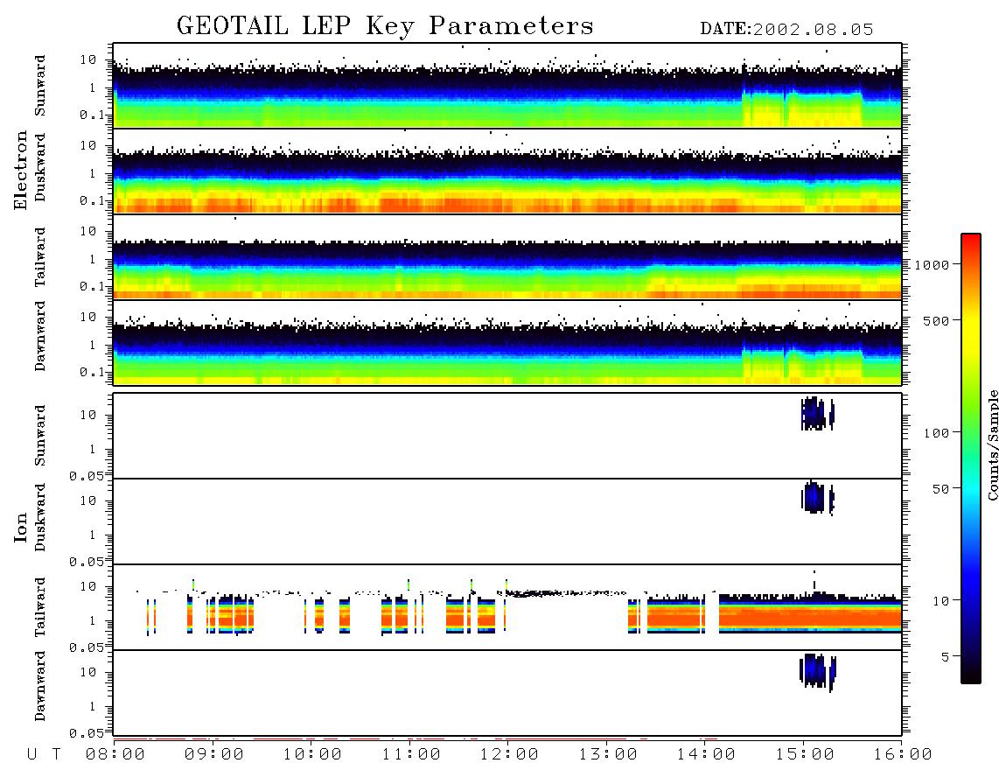Image resolution: width=999 pixels, height=770 pixels.
Task: Click the Electron 'Tailward' panel label
Action: coord(40,256)
